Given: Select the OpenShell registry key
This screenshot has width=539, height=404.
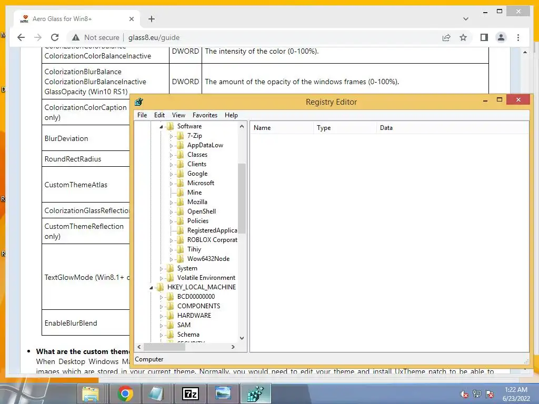Looking at the screenshot, I should click(202, 211).
